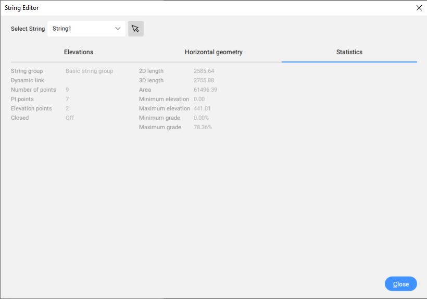Select the 3D length value 2755.88

[x=204, y=80]
